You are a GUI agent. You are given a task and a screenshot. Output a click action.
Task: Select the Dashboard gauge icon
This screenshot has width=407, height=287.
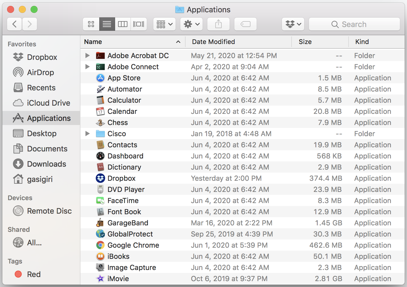tap(100, 156)
